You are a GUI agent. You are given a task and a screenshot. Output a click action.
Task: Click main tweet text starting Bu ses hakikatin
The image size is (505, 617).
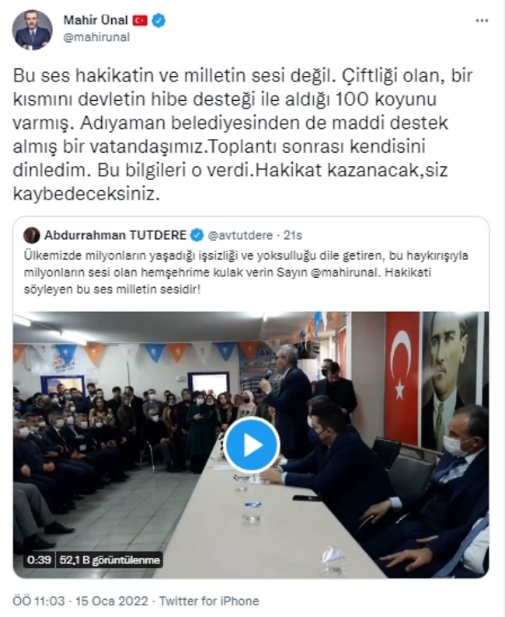(x=242, y=134)
